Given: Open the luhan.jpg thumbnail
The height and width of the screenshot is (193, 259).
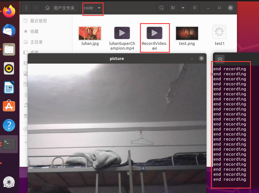Looking at the screenshot, I should point(90,33).
